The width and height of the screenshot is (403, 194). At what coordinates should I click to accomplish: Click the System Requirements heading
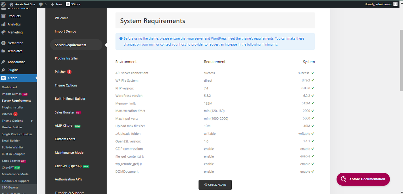tap(153, 21)
